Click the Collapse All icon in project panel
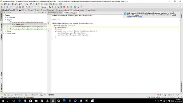Screen dimensions: 183x103 pos(39,13)
